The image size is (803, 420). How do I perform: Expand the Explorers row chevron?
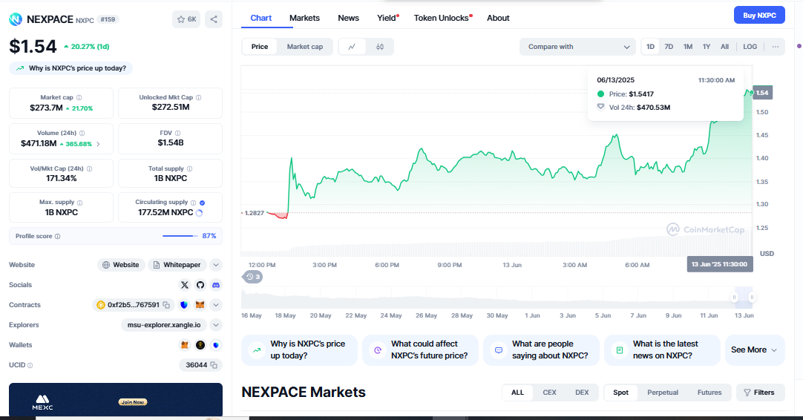[216, 325]
